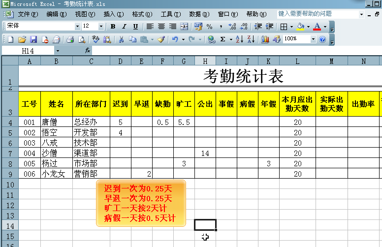The image size is (382, 247).
Task: Launch the Chart Wizard
Action: 265,39
